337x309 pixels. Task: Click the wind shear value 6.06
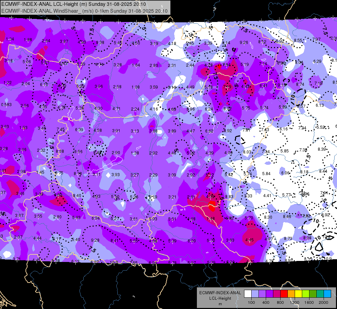(285, 173)
